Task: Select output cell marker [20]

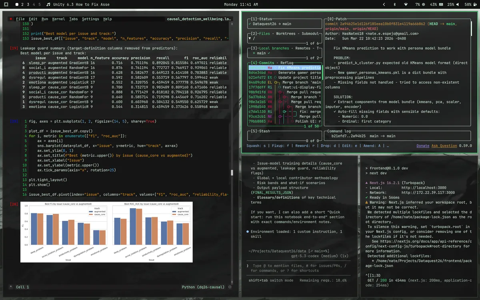Action: [14, 204]
